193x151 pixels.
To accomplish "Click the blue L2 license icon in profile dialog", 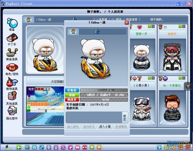I will [x=97, y=32].
